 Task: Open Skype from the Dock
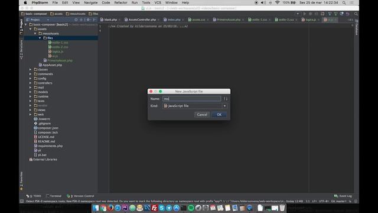[161, 208]
